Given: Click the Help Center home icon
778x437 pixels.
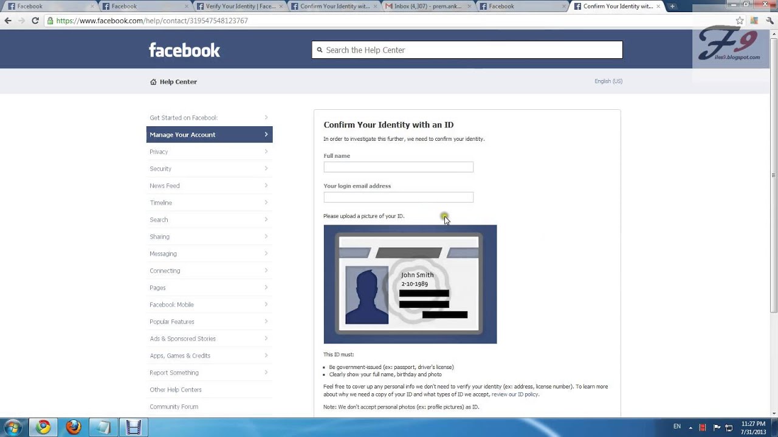Looking at the screenshot, I should pyautogui.click(x=153, y=82).
